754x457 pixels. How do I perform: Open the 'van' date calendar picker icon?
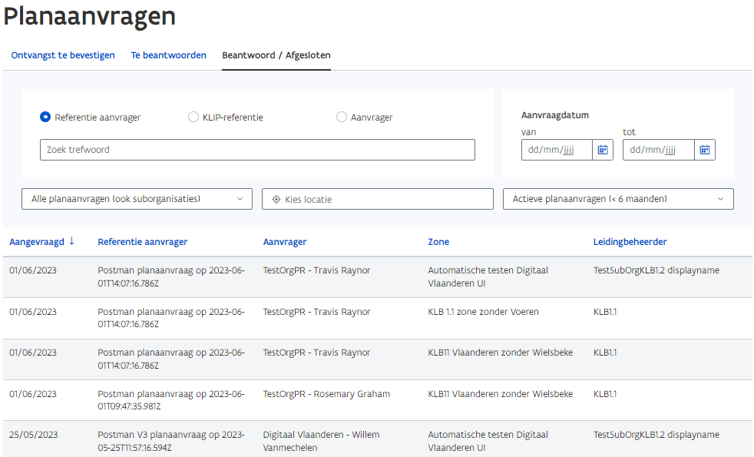(603, 150)
